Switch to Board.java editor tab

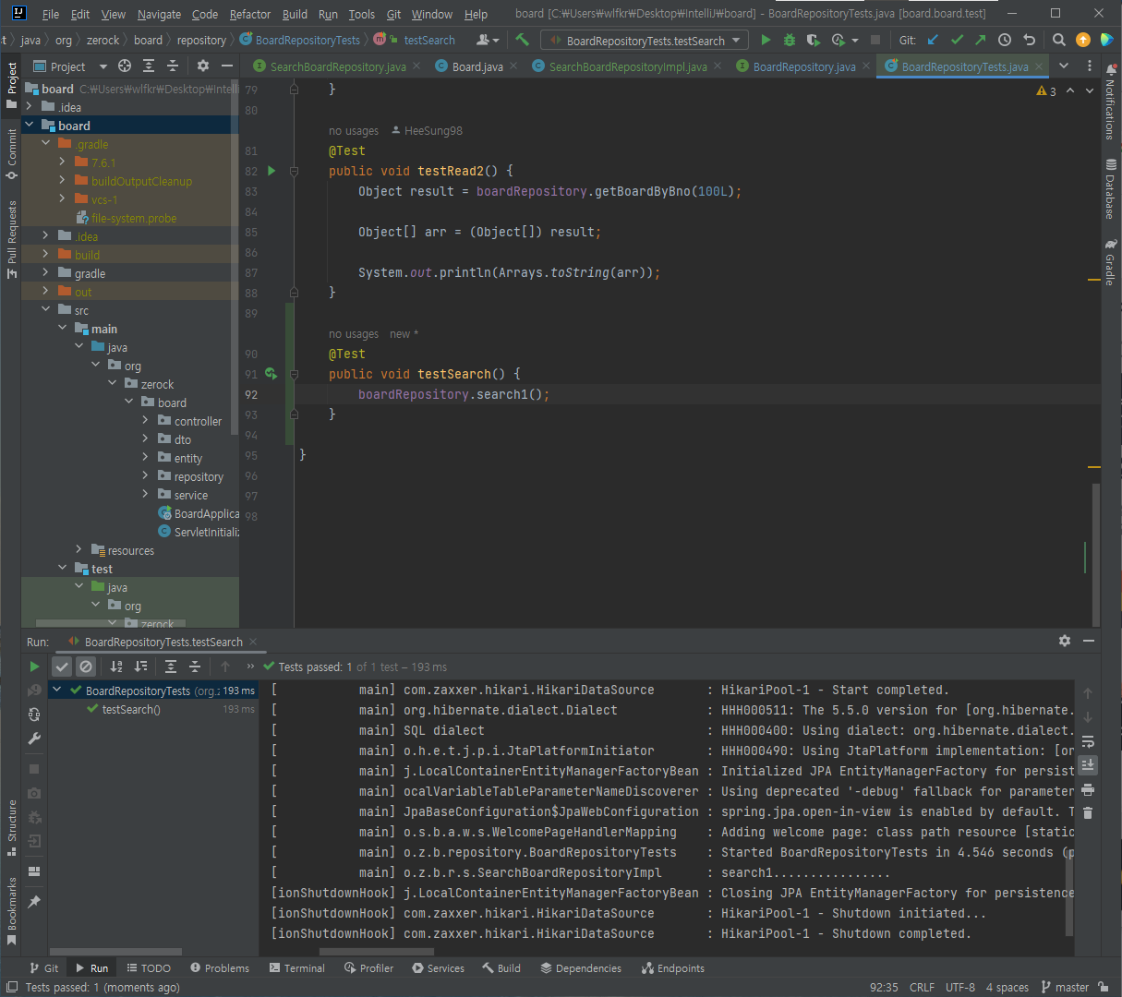click(477, 66)
